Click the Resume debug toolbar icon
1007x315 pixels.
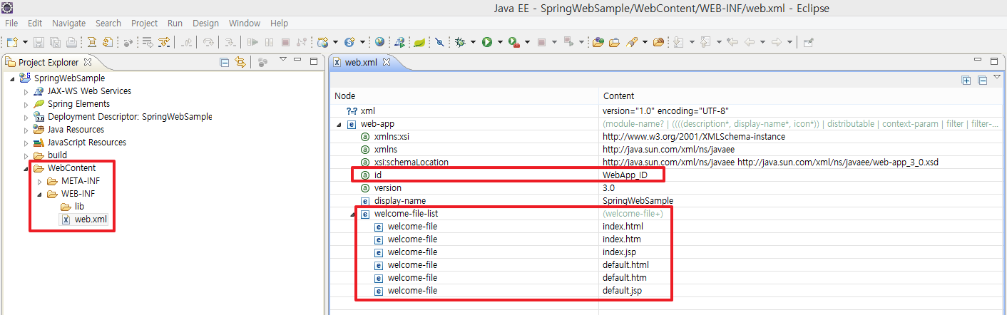pos(252,42)
